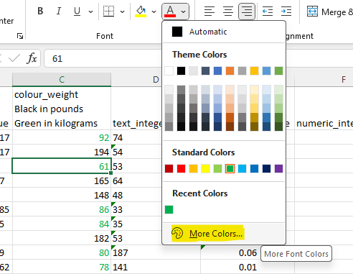Choose standard Yellow color
353x274 pixels.
click(205, 169)
